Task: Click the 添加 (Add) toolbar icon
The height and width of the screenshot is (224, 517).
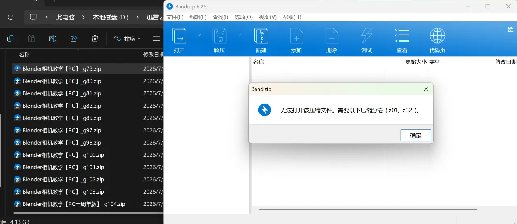Action: pyautogui.click(x=296, y=35)
